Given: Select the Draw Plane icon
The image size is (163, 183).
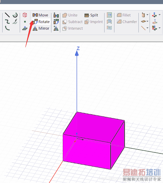Looking at the screenshot, I should (25, 28).
